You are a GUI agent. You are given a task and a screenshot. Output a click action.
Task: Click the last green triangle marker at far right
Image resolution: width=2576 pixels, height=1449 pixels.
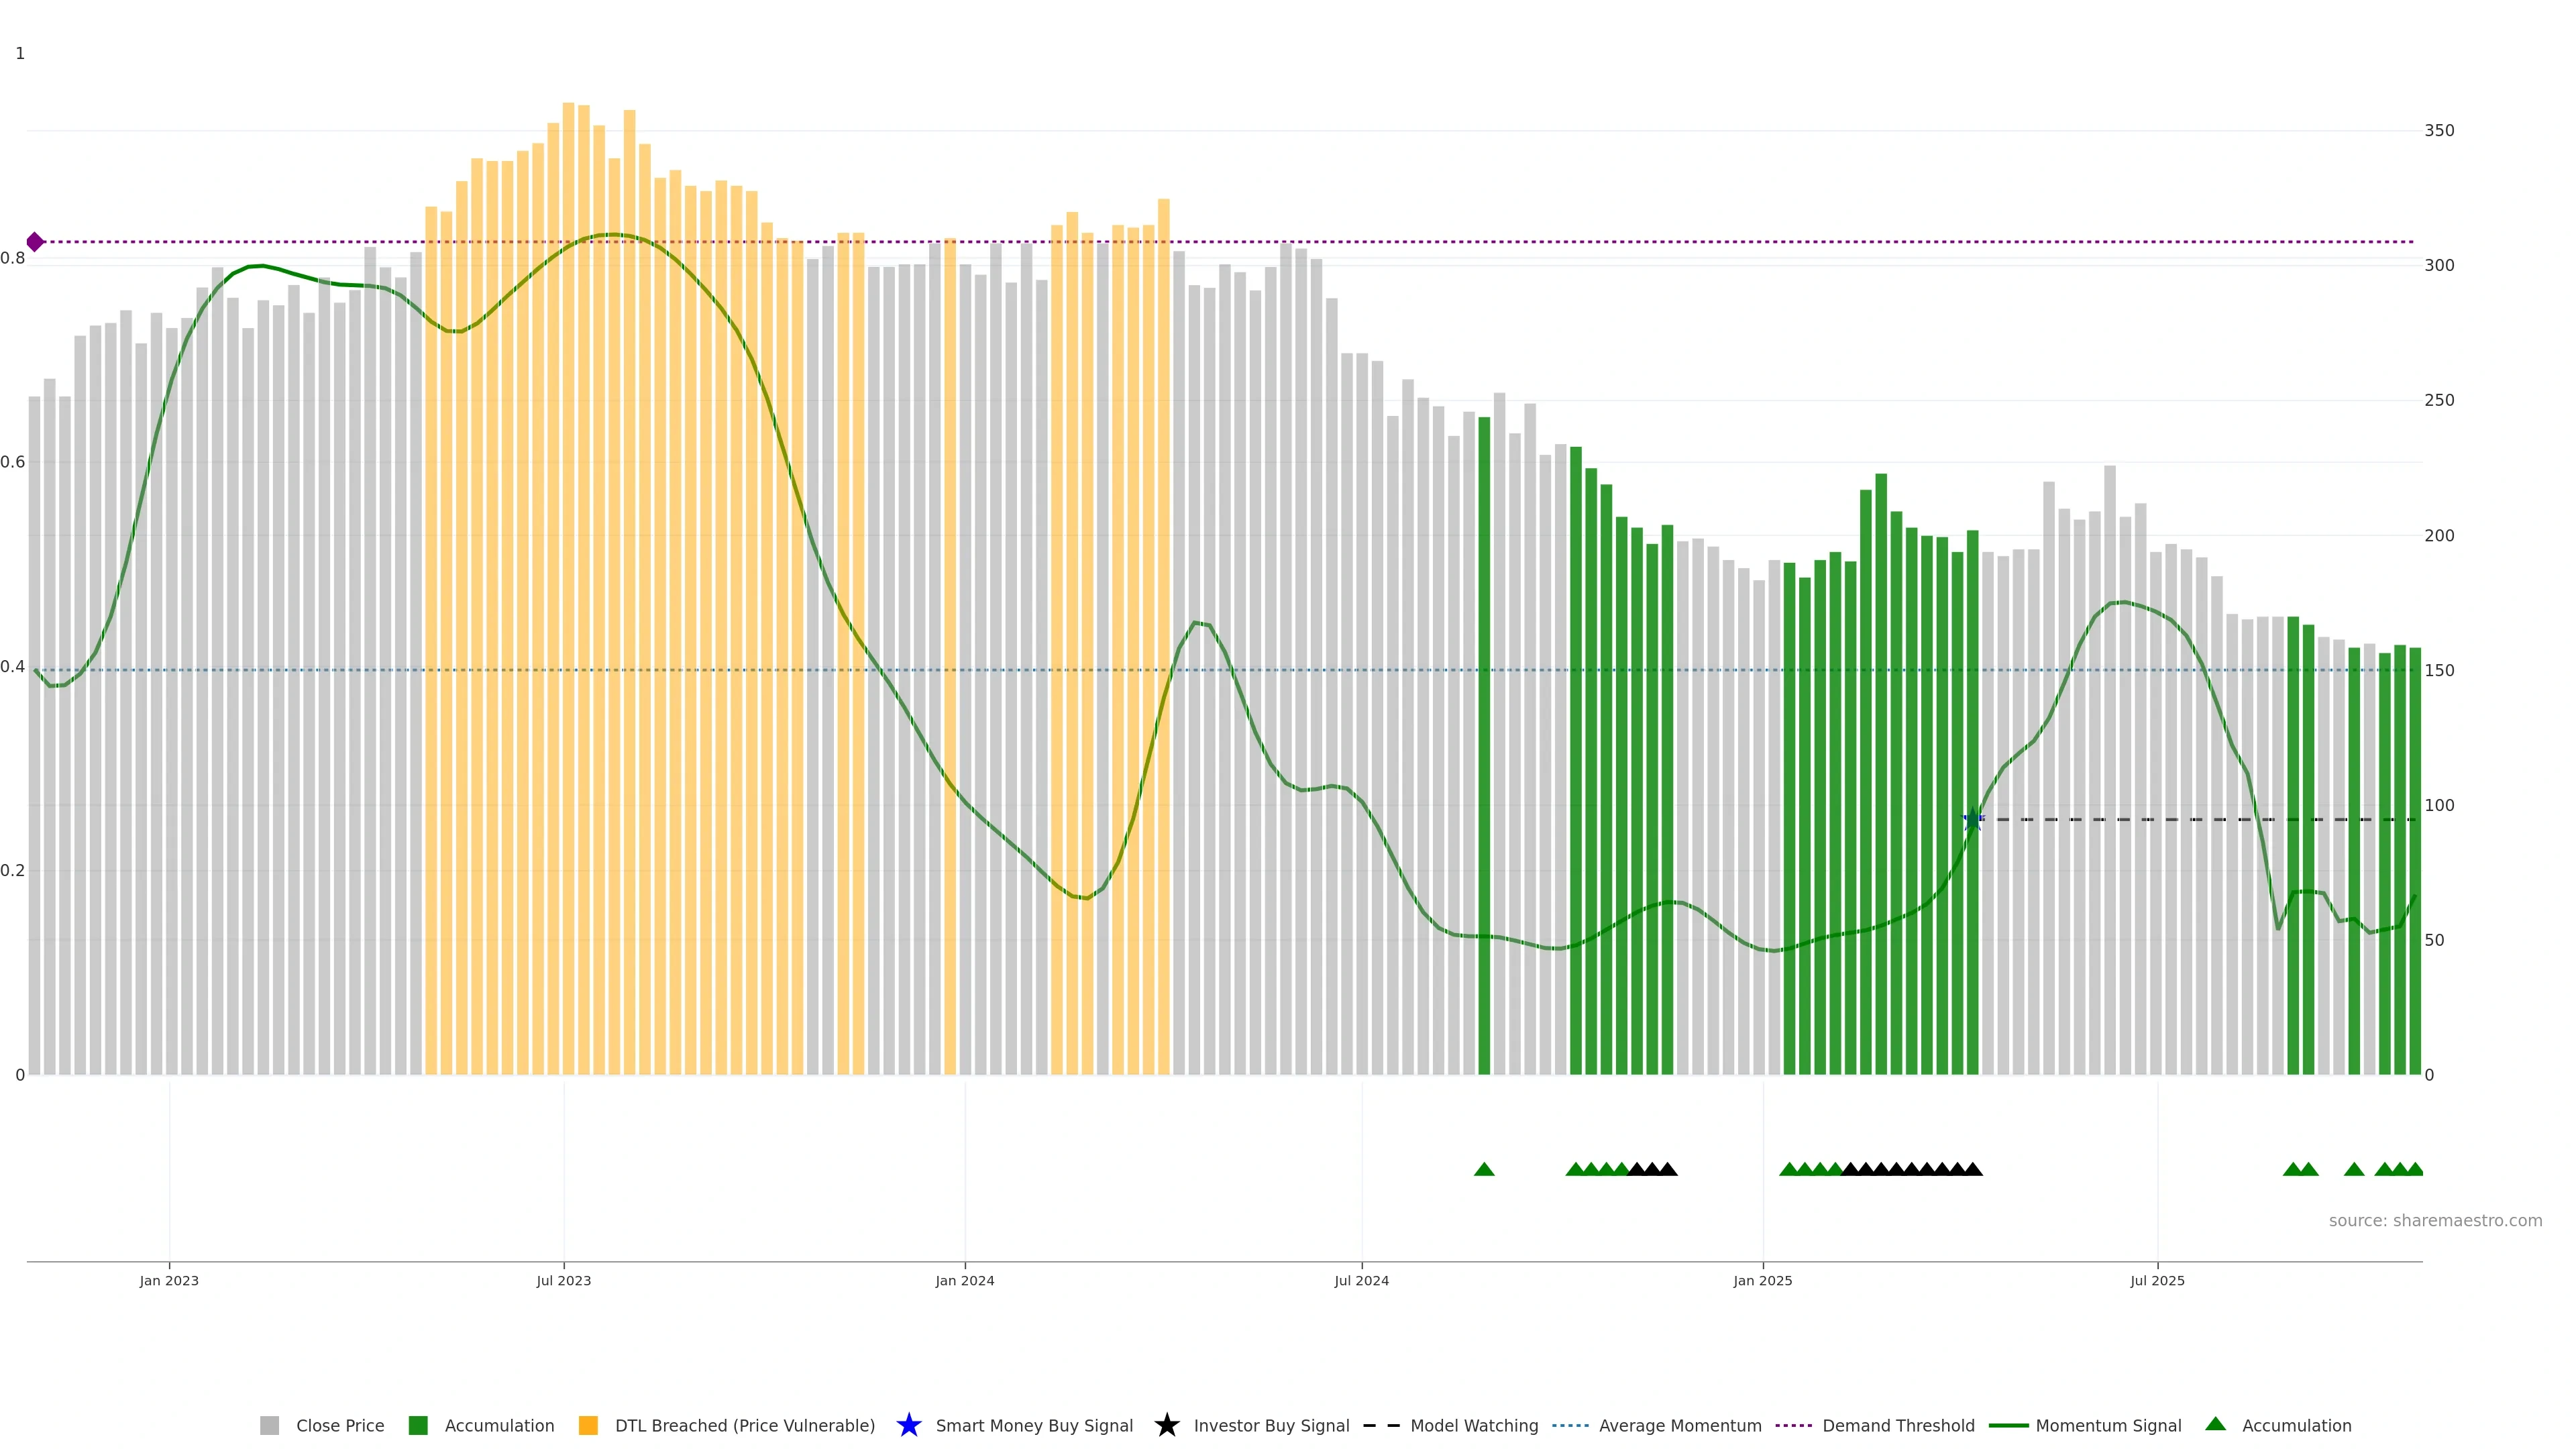coord(2414,1169)
